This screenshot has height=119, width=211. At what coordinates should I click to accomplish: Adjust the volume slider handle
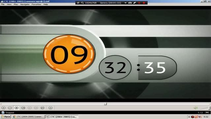pos(209,108)
